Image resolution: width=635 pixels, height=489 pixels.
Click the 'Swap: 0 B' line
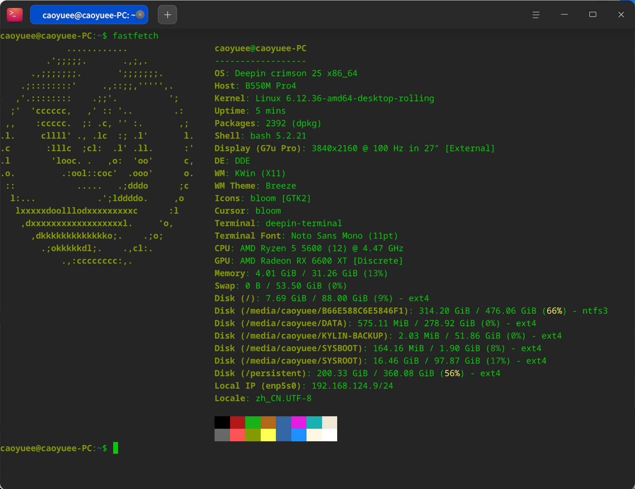pos(281,286)
